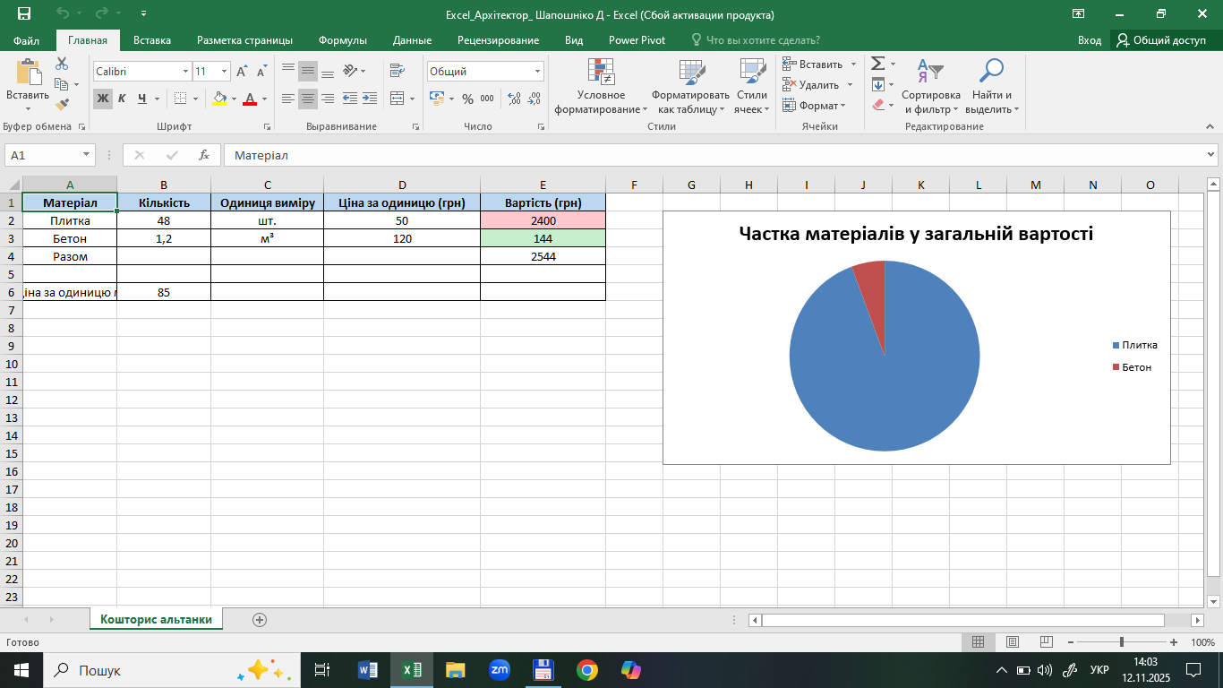Screen dimensions: 1223x688
Task: Open the Формулы ribbon tab
Action: tap(344, 40)
